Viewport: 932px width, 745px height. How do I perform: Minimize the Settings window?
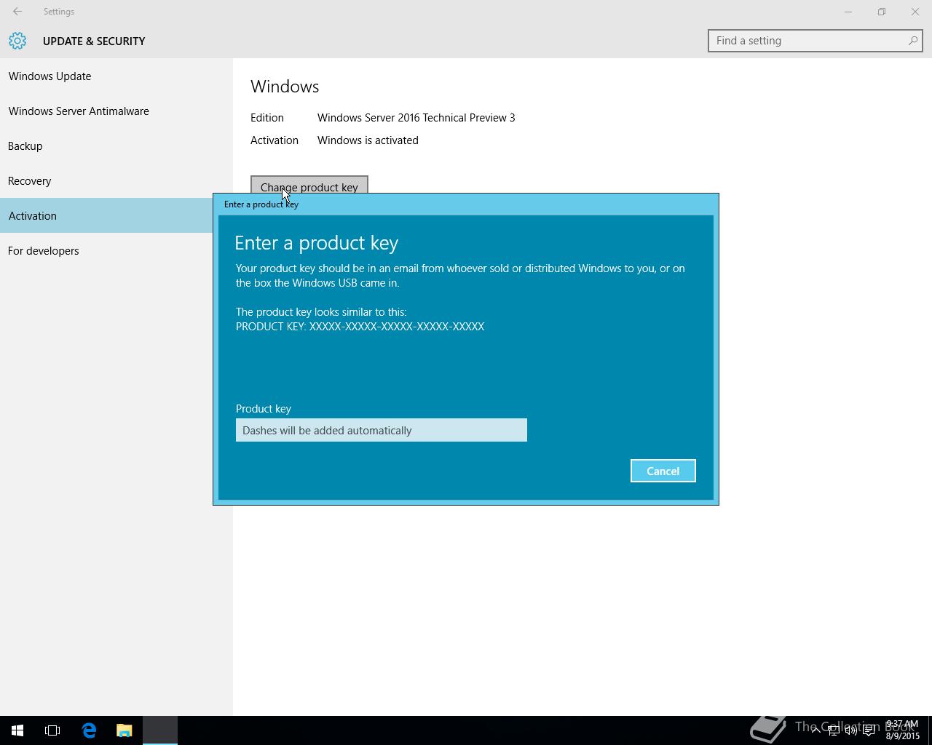pos(848,12)
